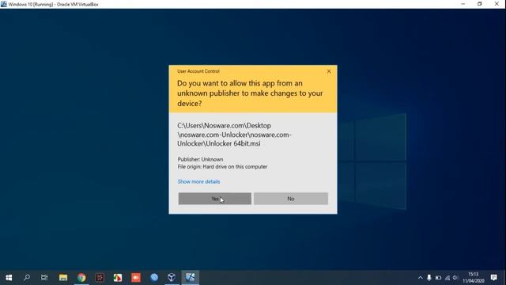Screen dimensions: 506x285
Task: Open VirtualBox cube icon on taskbar
Action: coord(172,278)
